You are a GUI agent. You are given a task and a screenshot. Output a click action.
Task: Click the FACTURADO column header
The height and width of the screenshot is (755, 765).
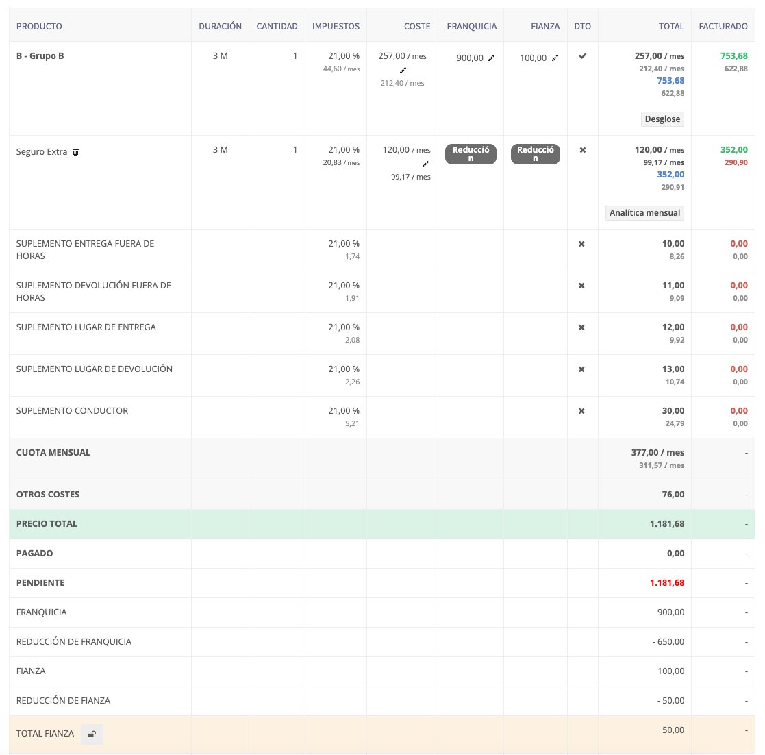click(x=723, y=26)
